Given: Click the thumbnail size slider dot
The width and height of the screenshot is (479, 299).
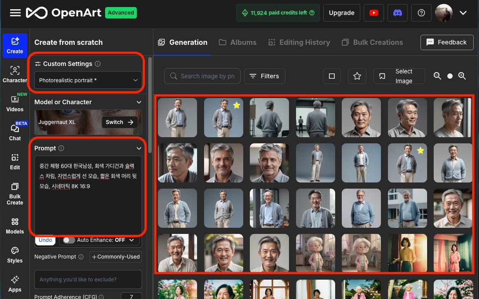Looking at the screenshot, I should click(x=450, y=77).
